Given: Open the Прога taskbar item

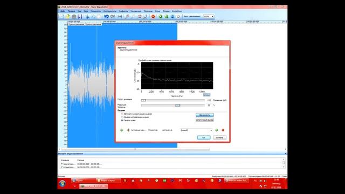Looking at the screenshot, I should coord(83,181).
